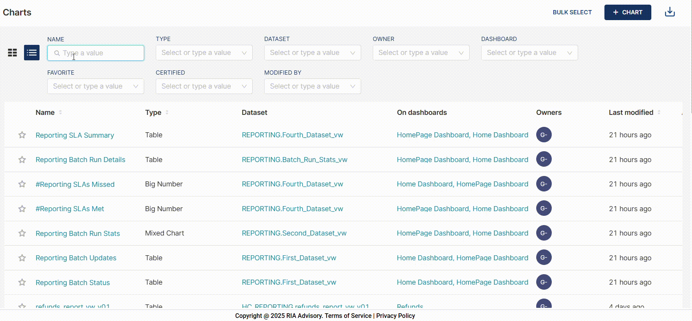Click the Bulk Select button
Screen dimensions: 692x321
coord(572,12)
